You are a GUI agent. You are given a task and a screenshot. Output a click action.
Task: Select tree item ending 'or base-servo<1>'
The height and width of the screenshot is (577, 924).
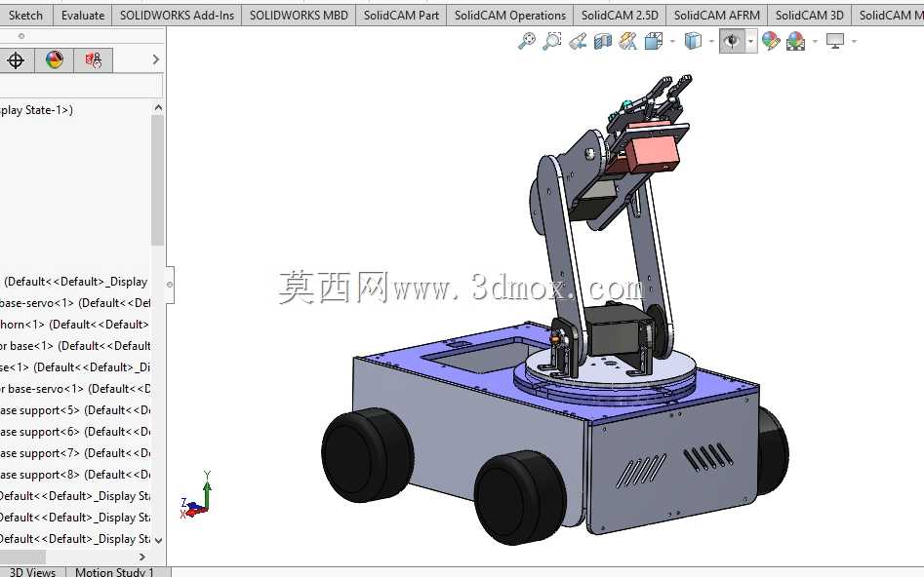click(75, 389)
